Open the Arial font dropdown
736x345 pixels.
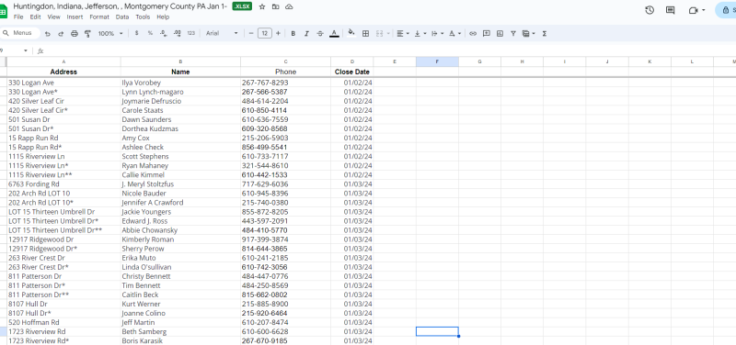(222, 33)
